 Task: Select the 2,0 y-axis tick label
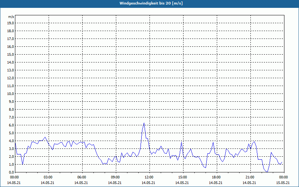[x=11, y=156]
